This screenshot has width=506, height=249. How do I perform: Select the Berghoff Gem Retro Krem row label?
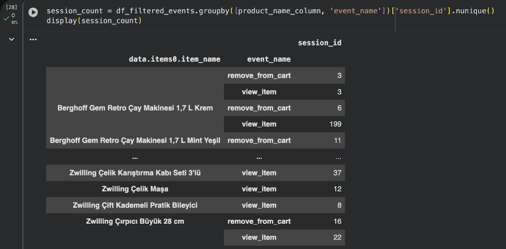[135, 108]
